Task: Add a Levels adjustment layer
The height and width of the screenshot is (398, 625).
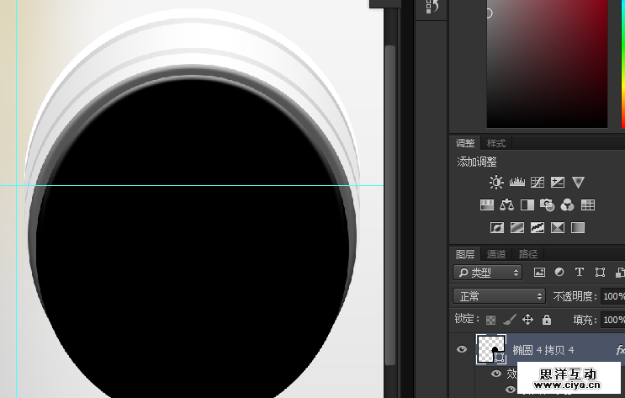Action: pyautogui.click(x=516, y=182)
